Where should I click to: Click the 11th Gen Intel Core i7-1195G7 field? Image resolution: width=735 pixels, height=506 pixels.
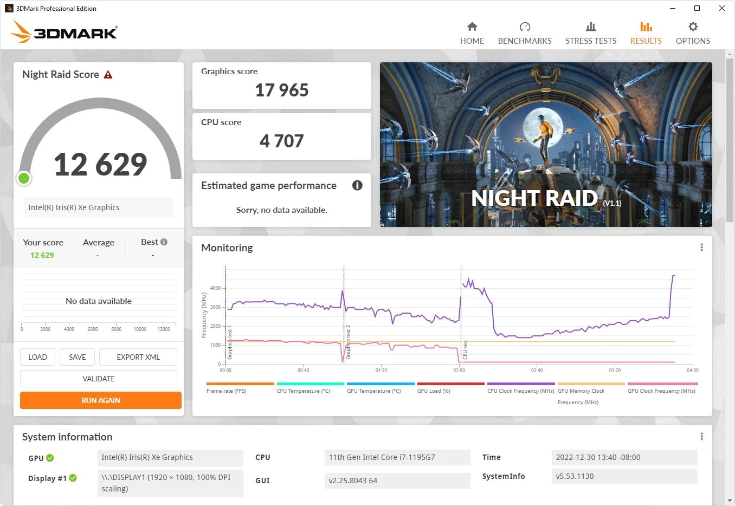click(397, 457)
